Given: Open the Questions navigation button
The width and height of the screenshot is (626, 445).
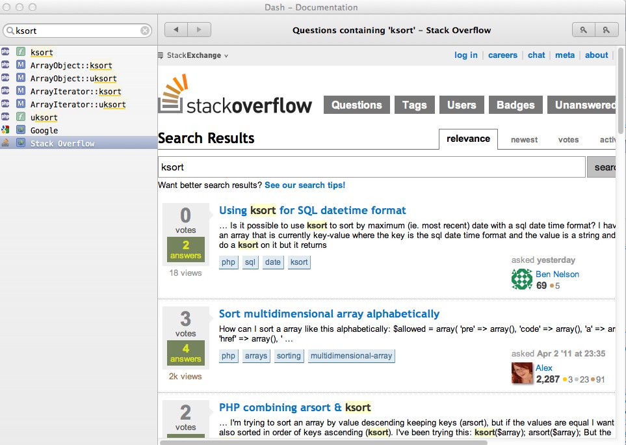Looking at the screenshot, I should [x=356, y=105].
